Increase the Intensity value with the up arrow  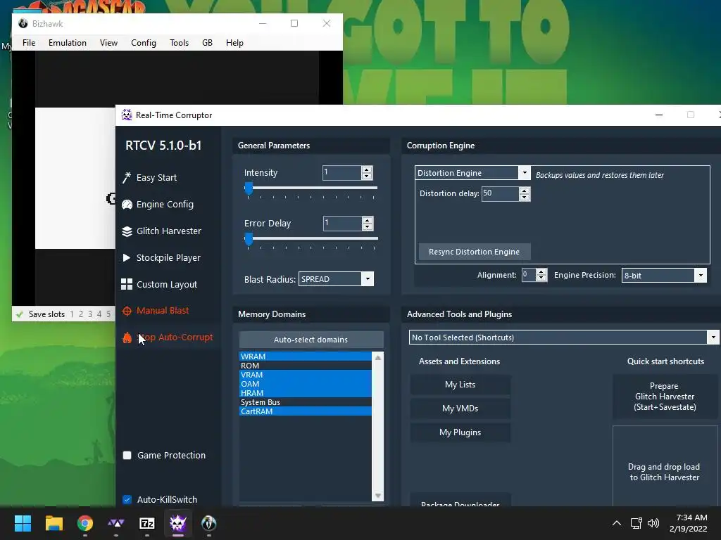366,170
